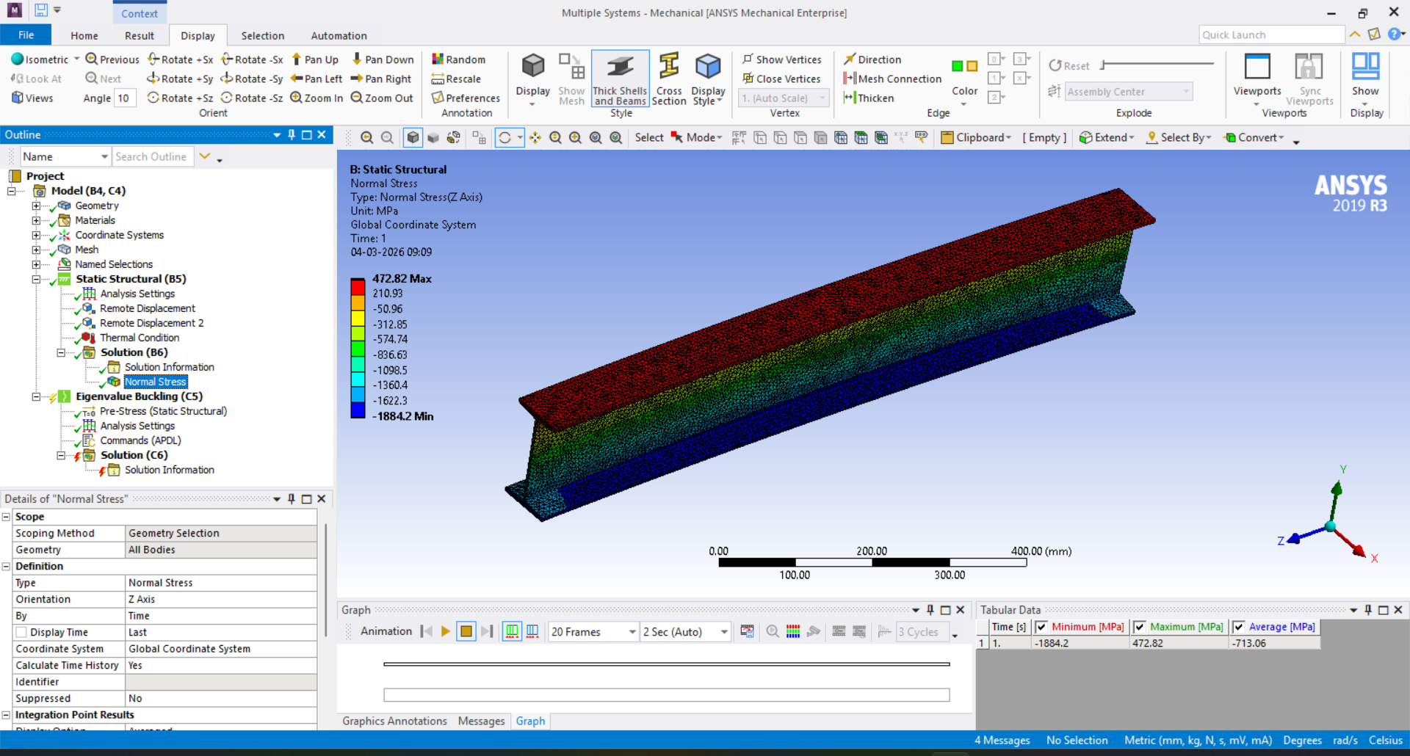
Task: Uncheck the Maximum [MPa] column checkbox
Action: click(1140, 627)
